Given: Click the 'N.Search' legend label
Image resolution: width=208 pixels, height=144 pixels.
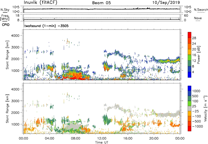Looking at the screenshot, I should [201, 10].
